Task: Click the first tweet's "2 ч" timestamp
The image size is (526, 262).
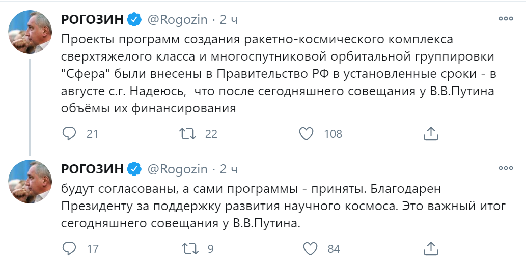Action: pyautogui.click(x=229, y=20)
